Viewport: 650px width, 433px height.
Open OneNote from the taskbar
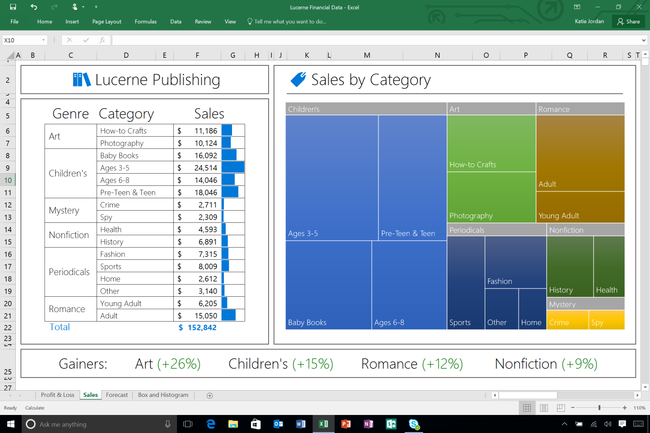click(368, 424)
